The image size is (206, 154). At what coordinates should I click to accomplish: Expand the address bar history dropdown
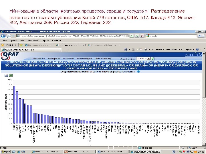coord(127,36)
